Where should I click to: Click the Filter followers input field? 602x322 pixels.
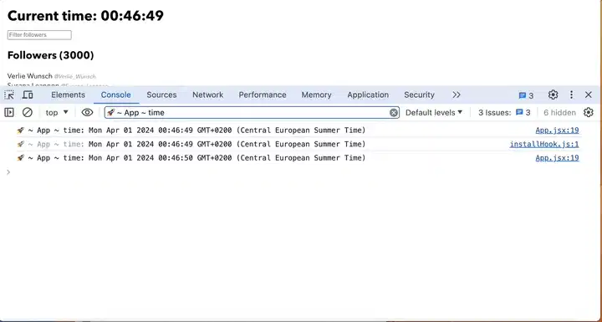point(39,35)
